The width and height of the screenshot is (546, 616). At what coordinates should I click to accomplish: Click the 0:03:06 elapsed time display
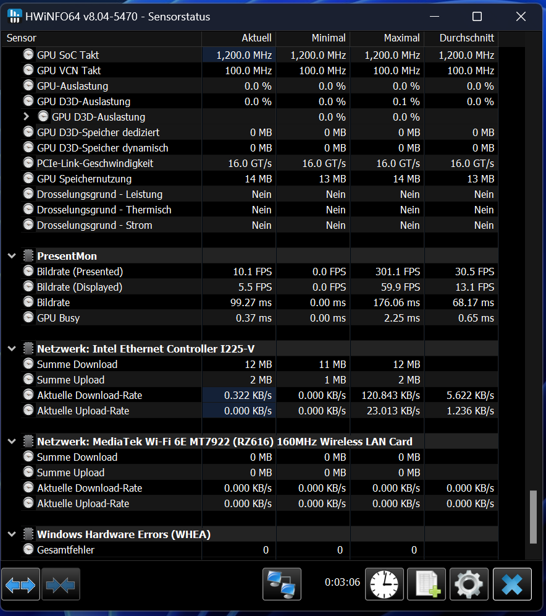pos(342,582)
